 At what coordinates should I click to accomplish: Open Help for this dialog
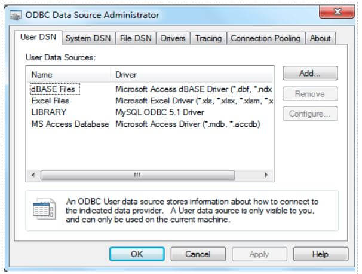(x=320, y=254)
